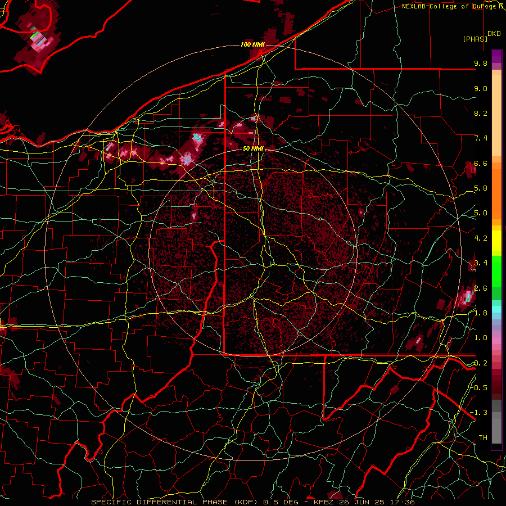Click the "100 NMI" range ring label

pos(252,44)
